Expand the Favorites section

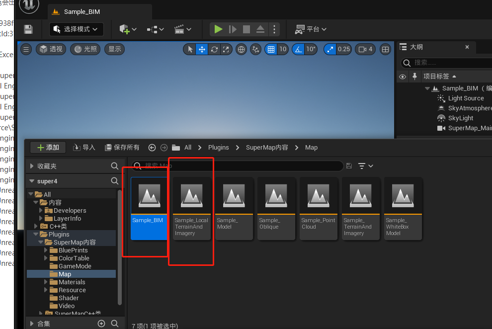(32, 166)
